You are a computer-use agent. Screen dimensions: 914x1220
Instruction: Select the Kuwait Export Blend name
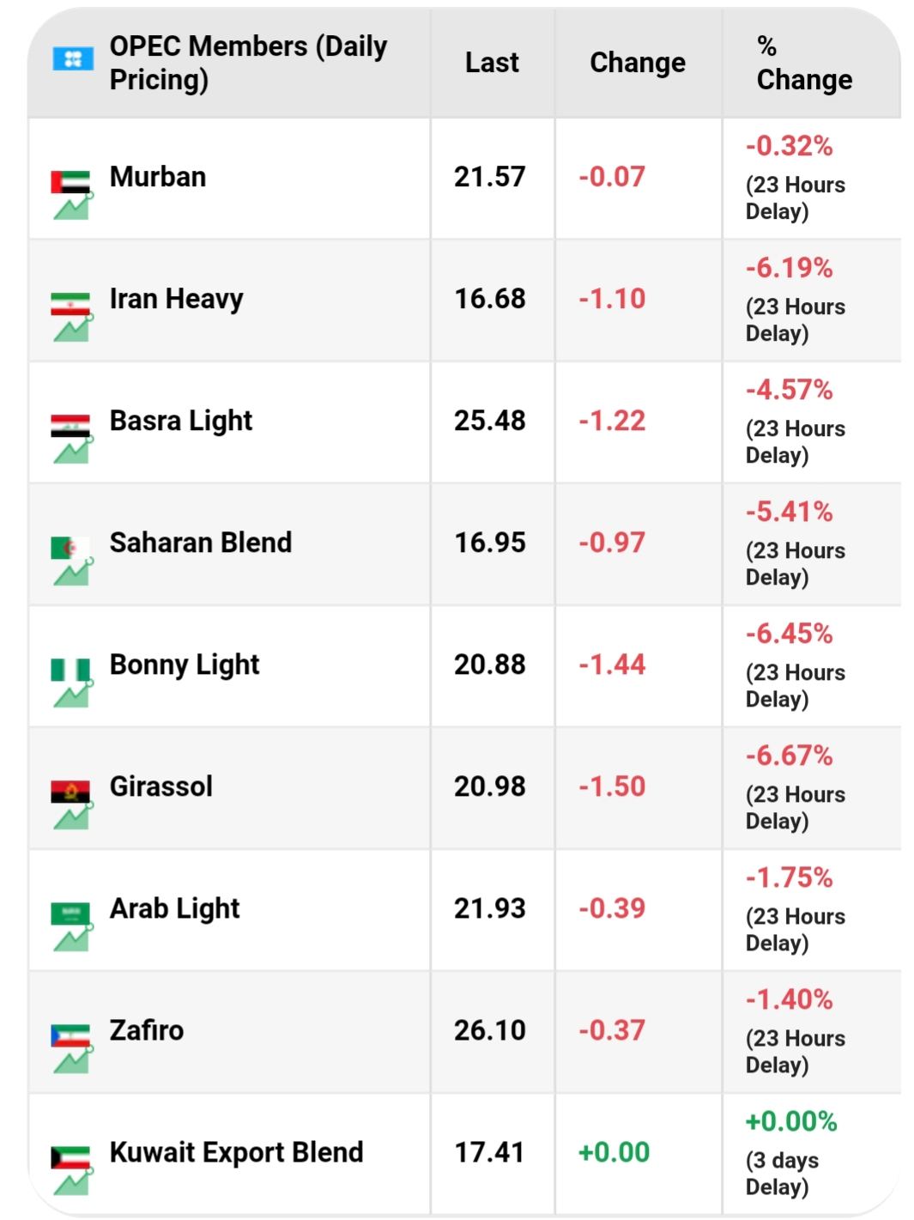236,1152
